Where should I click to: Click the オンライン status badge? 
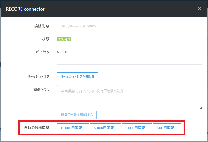coord(64,39)
